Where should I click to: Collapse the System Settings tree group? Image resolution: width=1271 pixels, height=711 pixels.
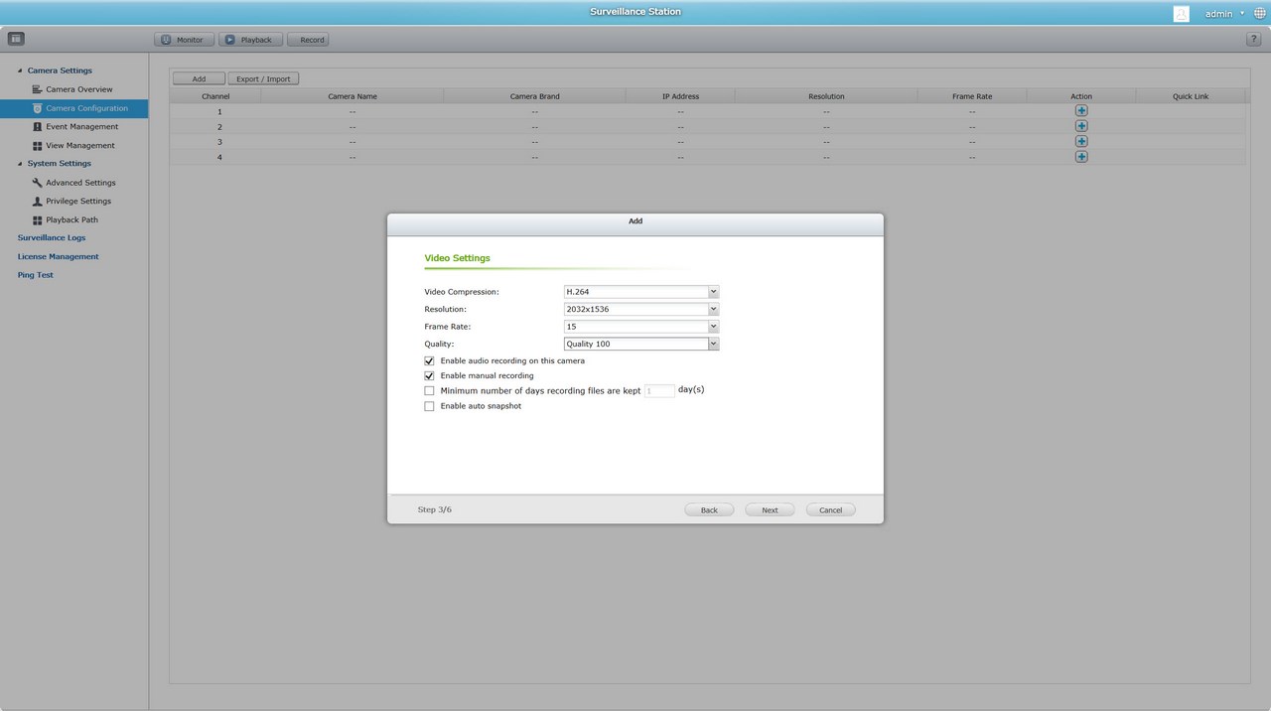coord(20,164)
